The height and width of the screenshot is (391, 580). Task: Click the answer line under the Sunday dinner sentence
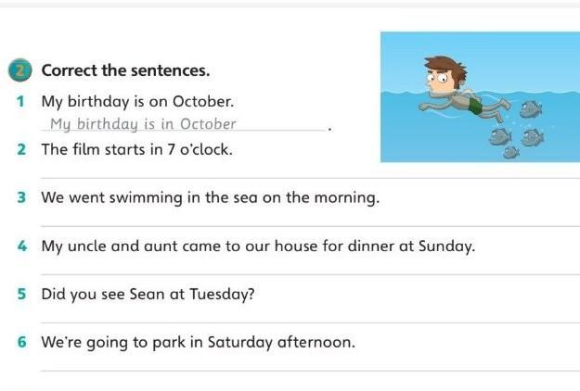point(306,272)
